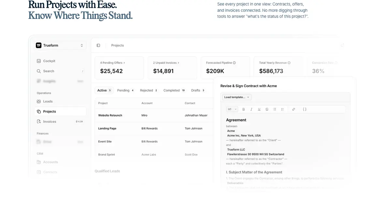Viewport: 391px width, 223px height.
Task: Open the 2 Unpaid Invoices link
Action: coord(166,63)
